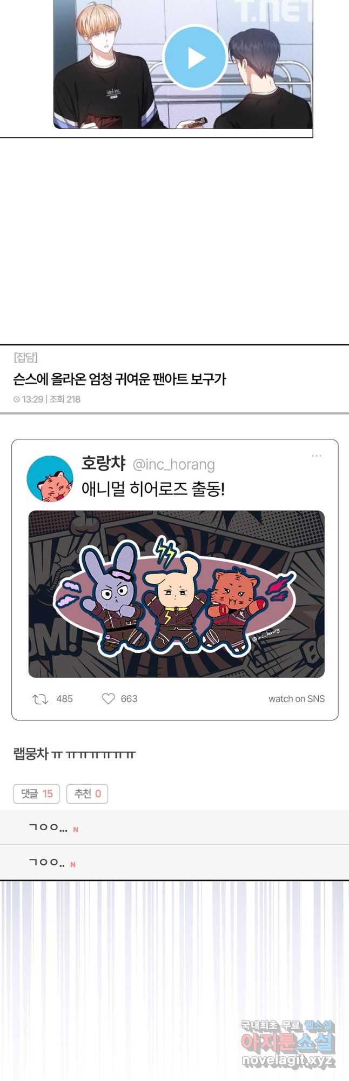Play the video with blue play button
This screenshot has width=349, height=1081.
(x=194, y=57)
